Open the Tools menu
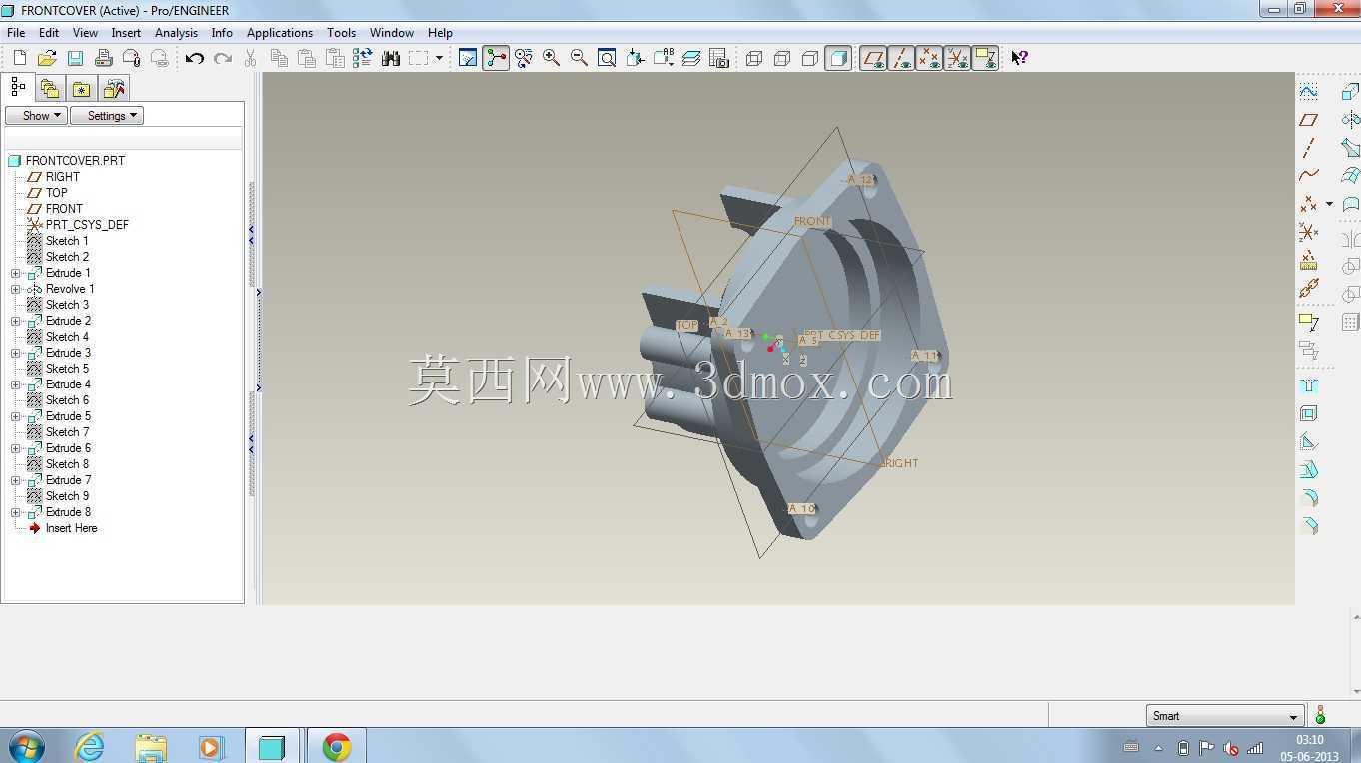1361x763 pixels. [x=341, y=33]
